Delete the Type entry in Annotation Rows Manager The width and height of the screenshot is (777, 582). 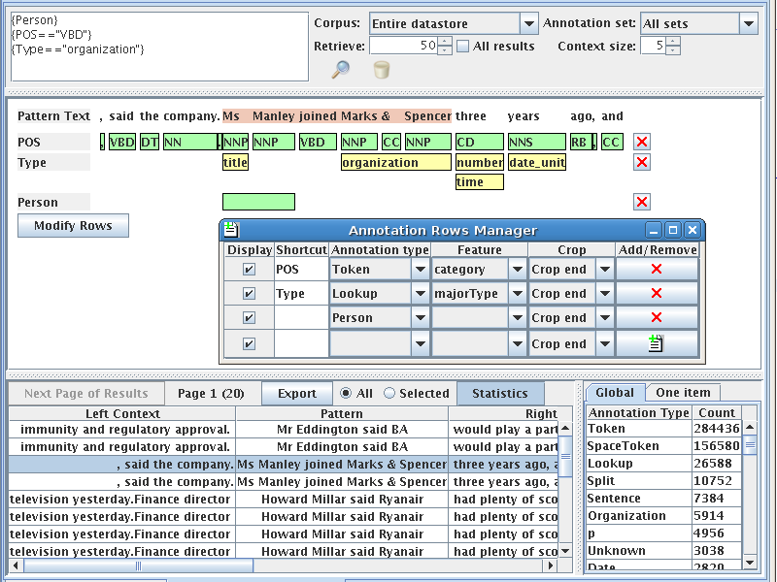click(x=657, y=294)
